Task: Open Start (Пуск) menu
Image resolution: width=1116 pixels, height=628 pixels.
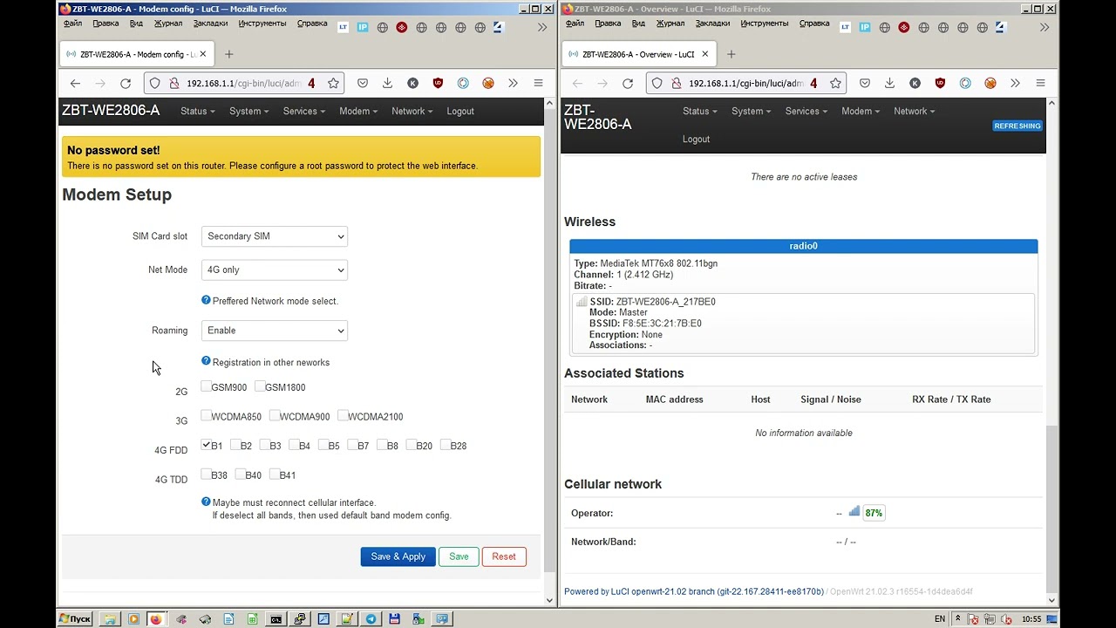Action: [x=75, y=619]
